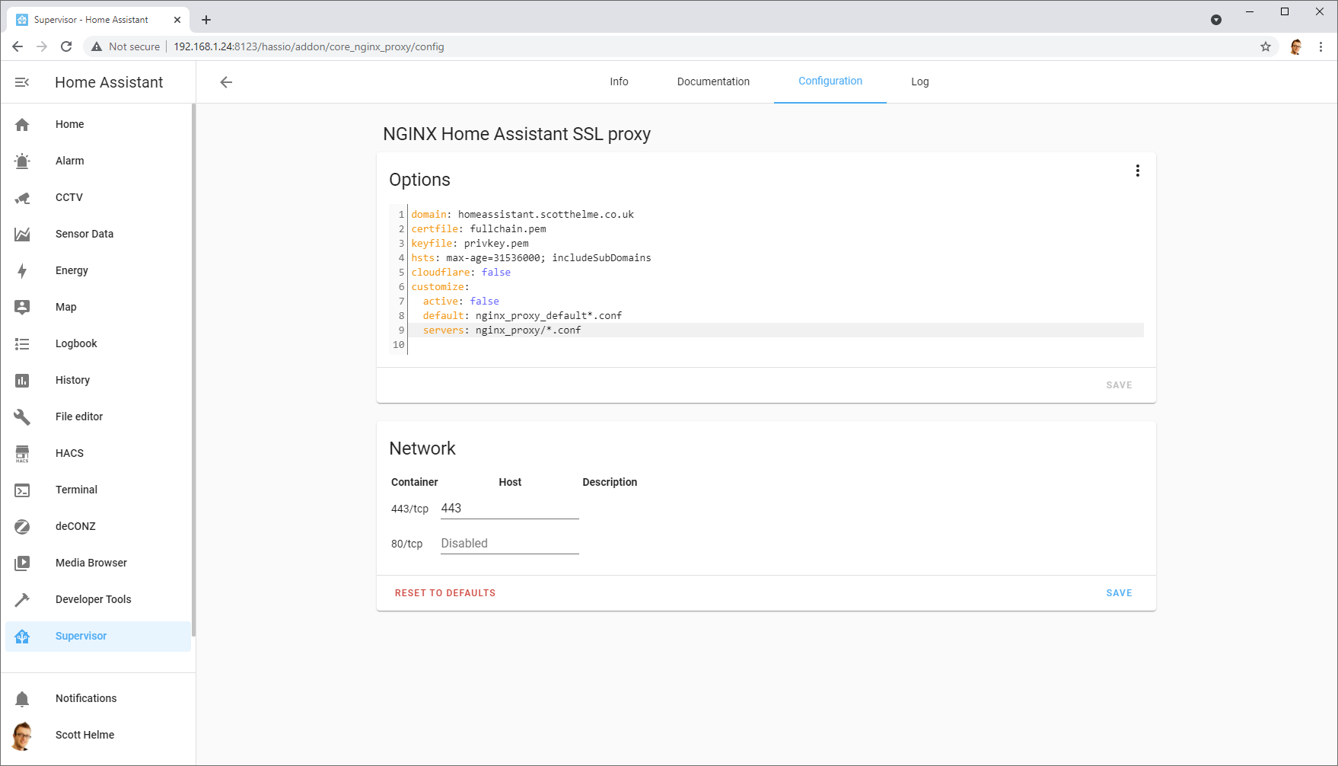Image resolution: width=1338 pixels, height=766 pixels.
Task: Open the Options three-dot menu
Action: (x=1137, y=171)
